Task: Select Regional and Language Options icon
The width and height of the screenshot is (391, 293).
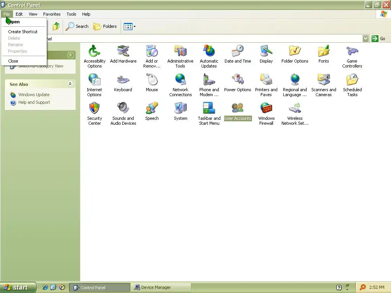Action: click(295, 80)
